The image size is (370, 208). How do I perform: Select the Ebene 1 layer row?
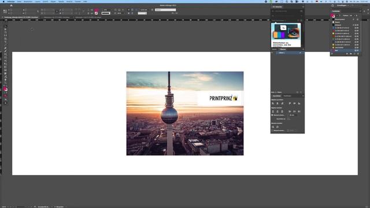pyautogui.click(x=287, y=53)
